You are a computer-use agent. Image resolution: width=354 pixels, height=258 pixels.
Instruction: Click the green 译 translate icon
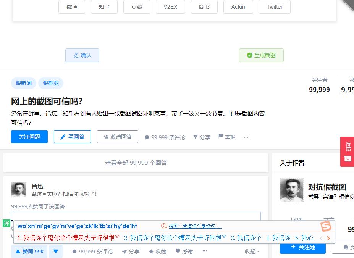6,224
